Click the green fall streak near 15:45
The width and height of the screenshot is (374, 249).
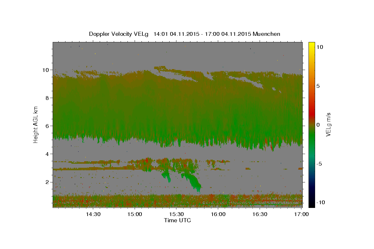pyautogui.click(x=193, y=182)
